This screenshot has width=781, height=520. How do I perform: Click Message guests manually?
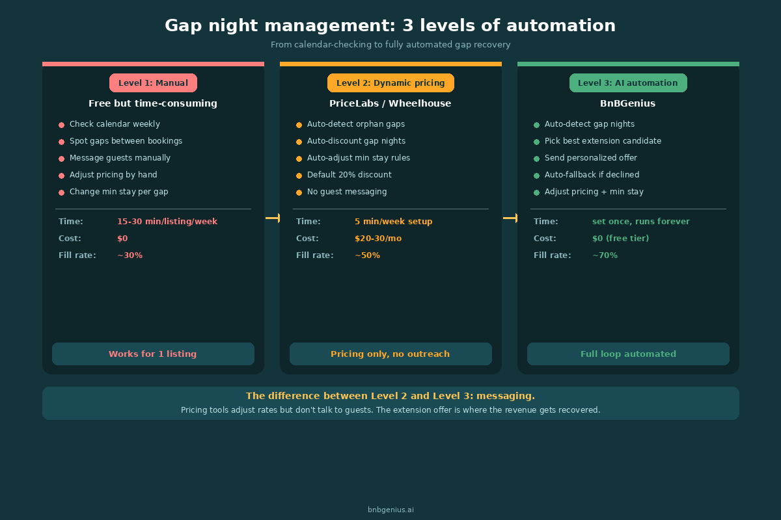[x=120, y=158]
